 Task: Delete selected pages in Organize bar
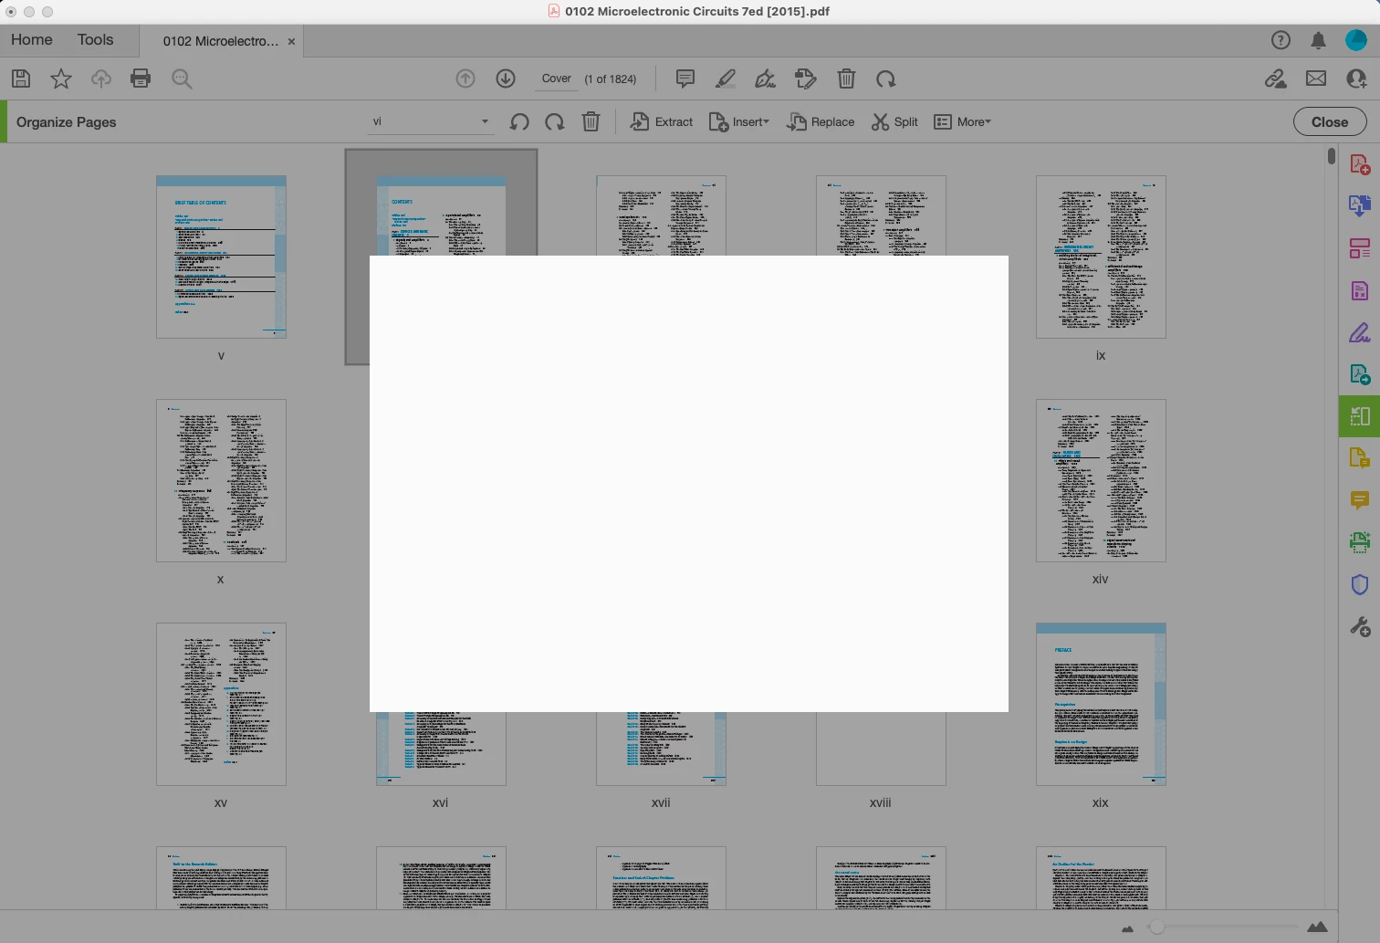(x=591, y=121)
